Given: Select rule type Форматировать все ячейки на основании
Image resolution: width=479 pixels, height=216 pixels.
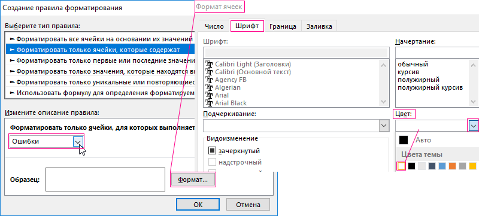Looking at the screenshot, I should pyautogui.click(x=100, y=39).
